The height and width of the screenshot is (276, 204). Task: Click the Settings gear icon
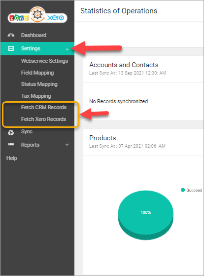(x=11, y=48)
